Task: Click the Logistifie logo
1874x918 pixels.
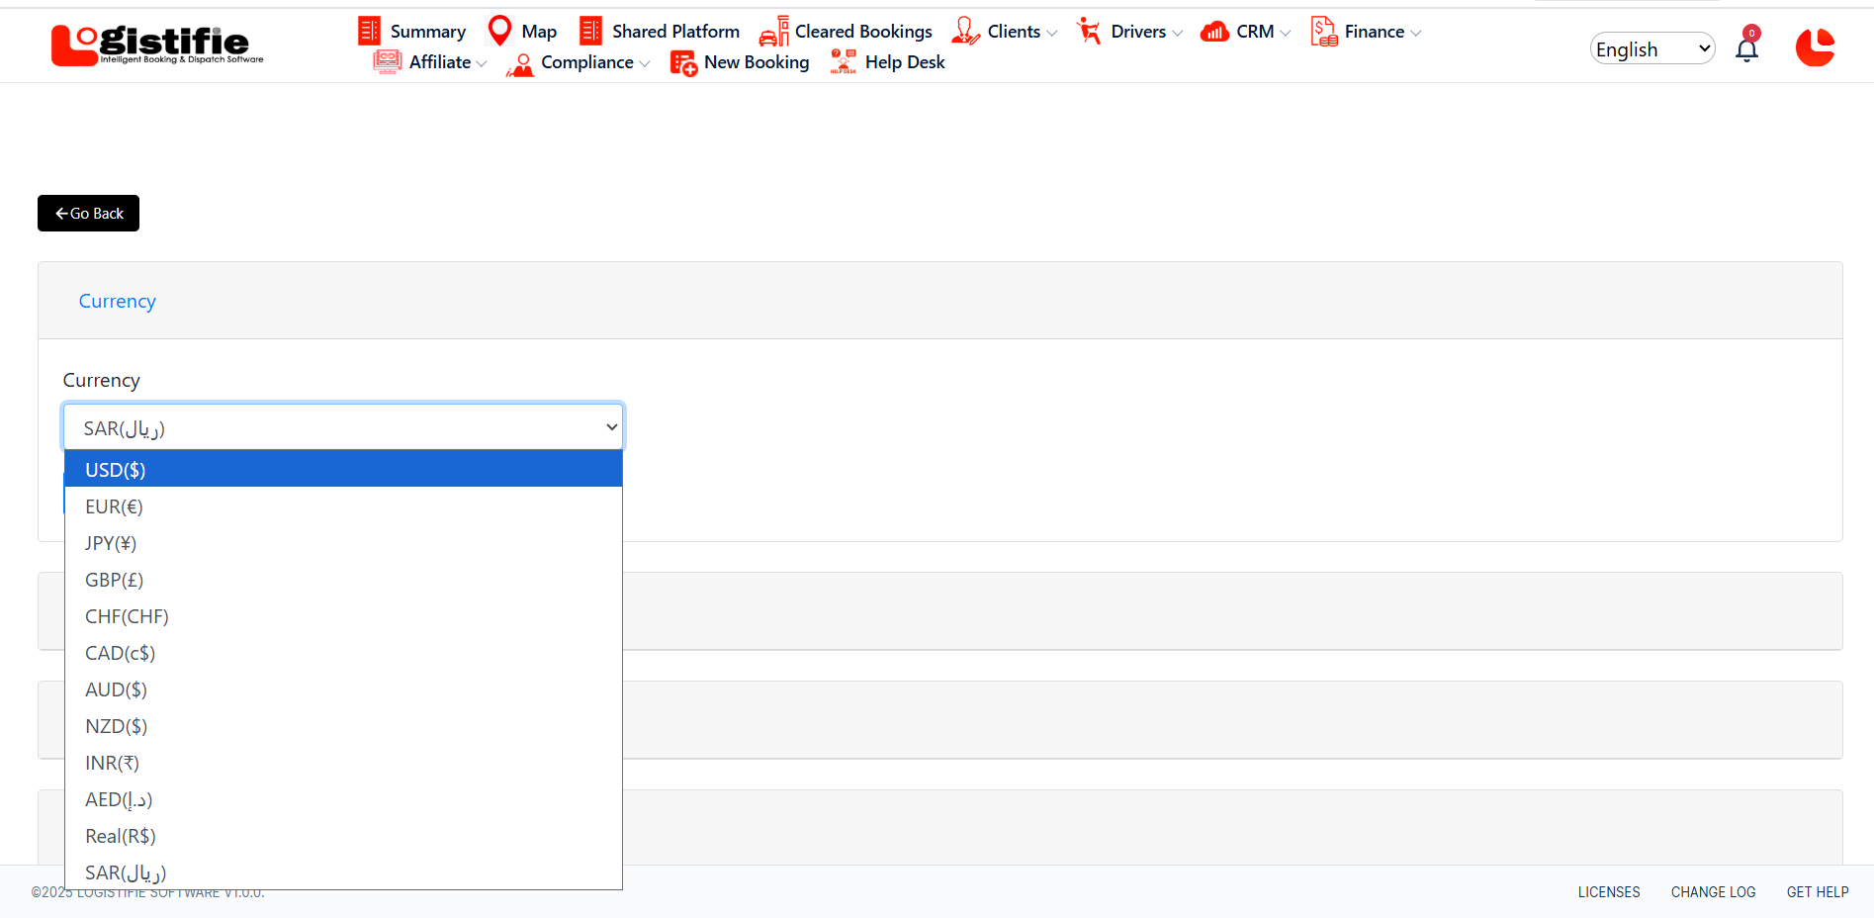Action: [x=157, y=45]
